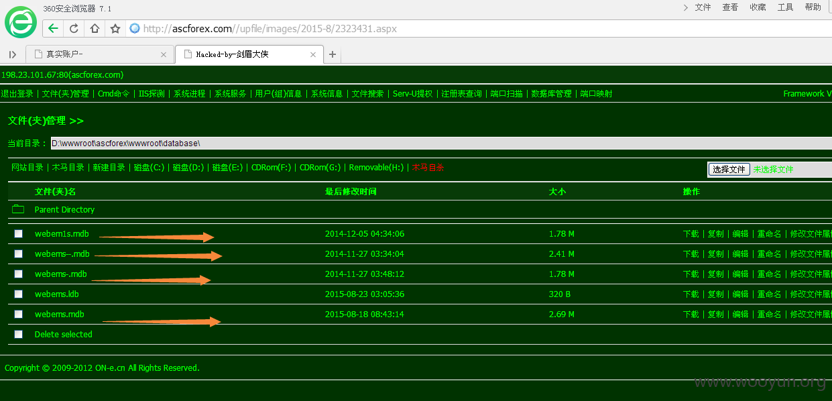Screen dimensions: 832x401
Task: Click file name webems.ldb
Action: (57, 294)
